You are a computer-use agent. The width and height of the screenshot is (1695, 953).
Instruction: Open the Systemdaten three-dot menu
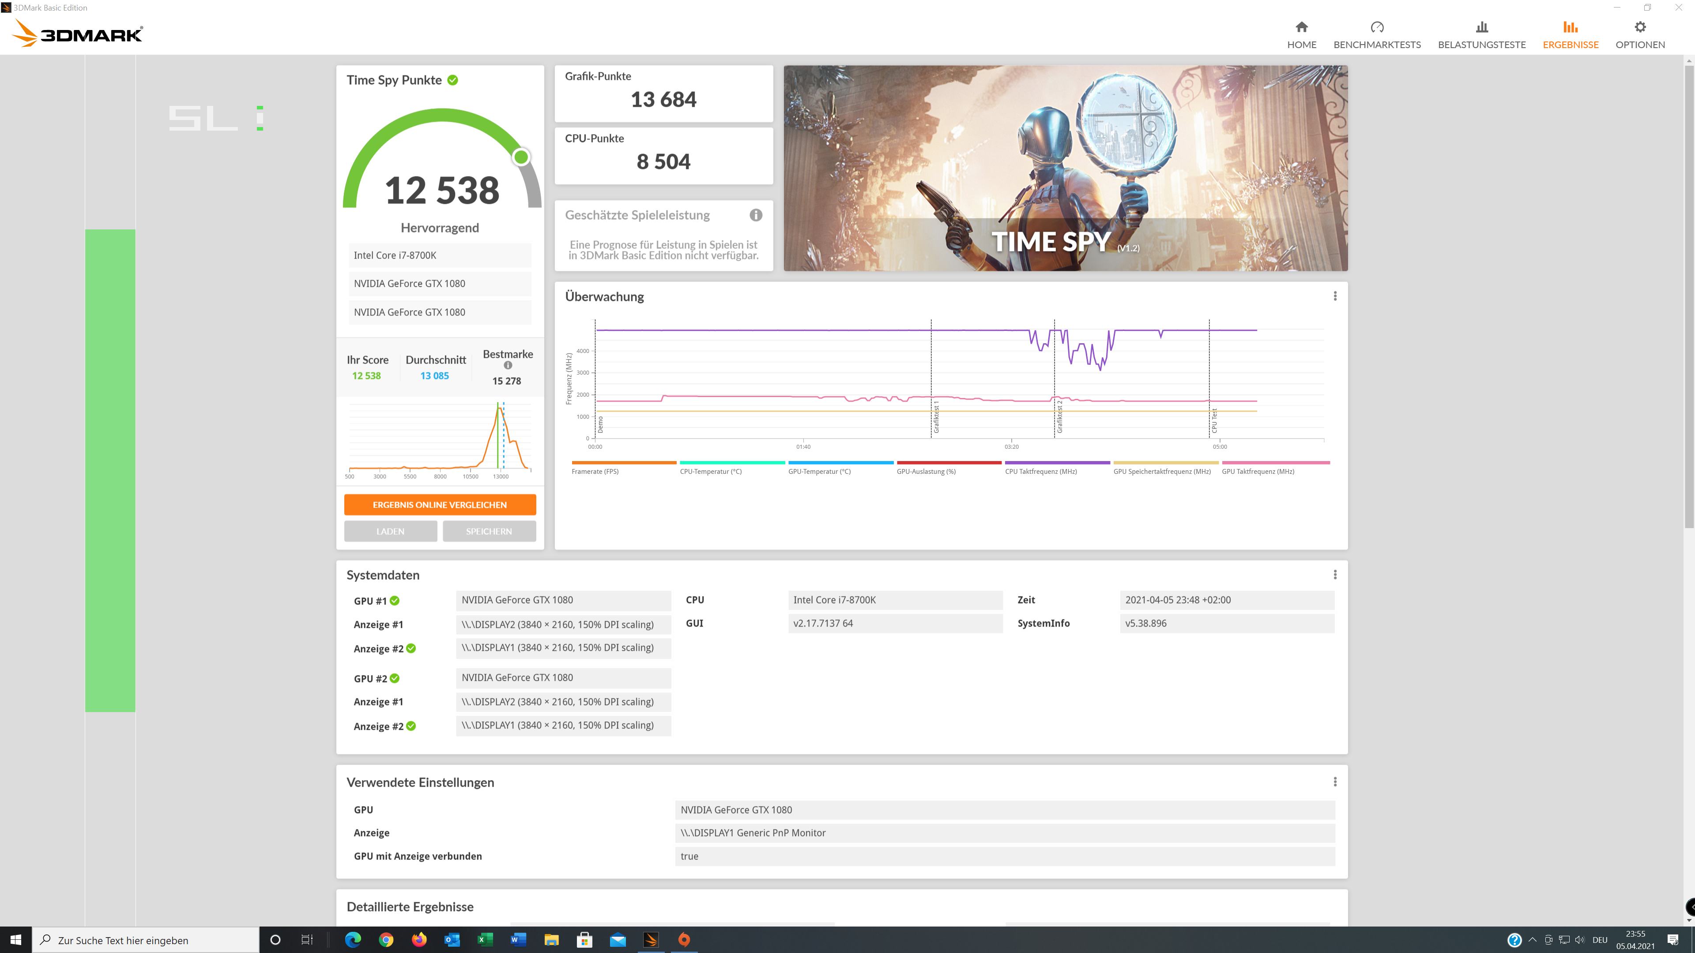pos(1334,575)
